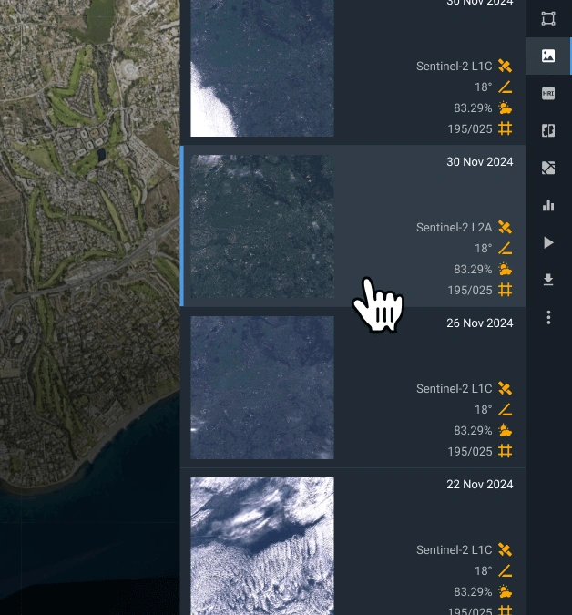Click the cloud cover icon for 26 Nov result

click(x=506, y=430)
